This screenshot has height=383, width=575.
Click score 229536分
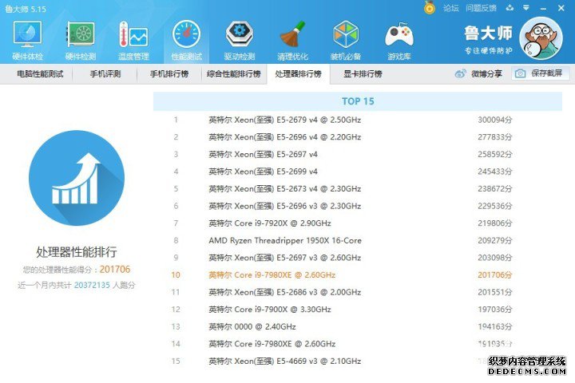click(494, 206)
